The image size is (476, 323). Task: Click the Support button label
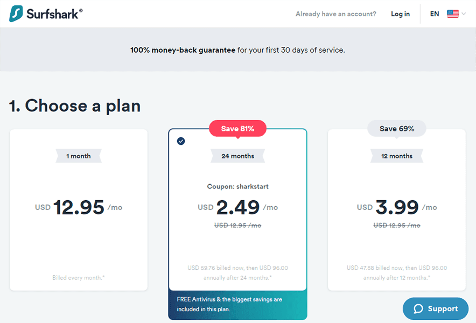(x=443, y=308)
